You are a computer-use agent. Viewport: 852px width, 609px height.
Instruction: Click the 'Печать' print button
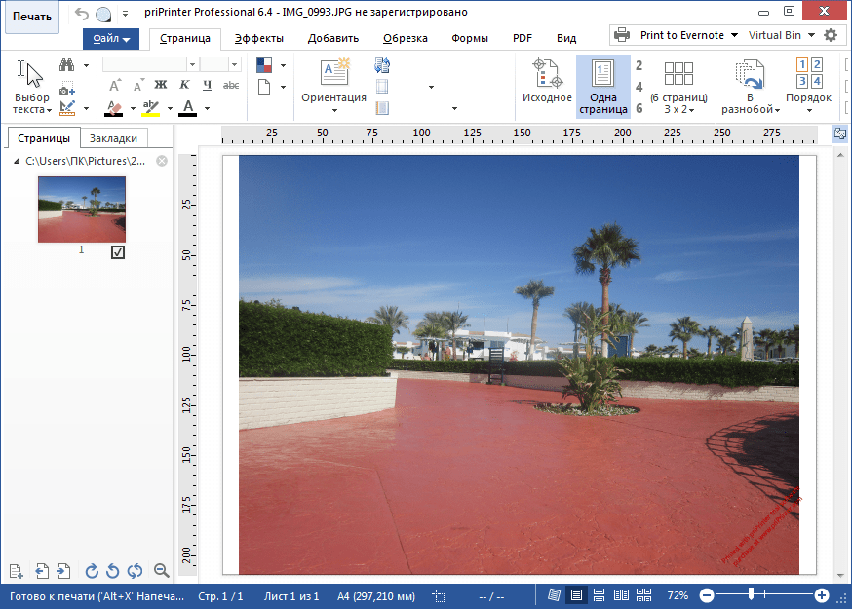click(32, 17)
